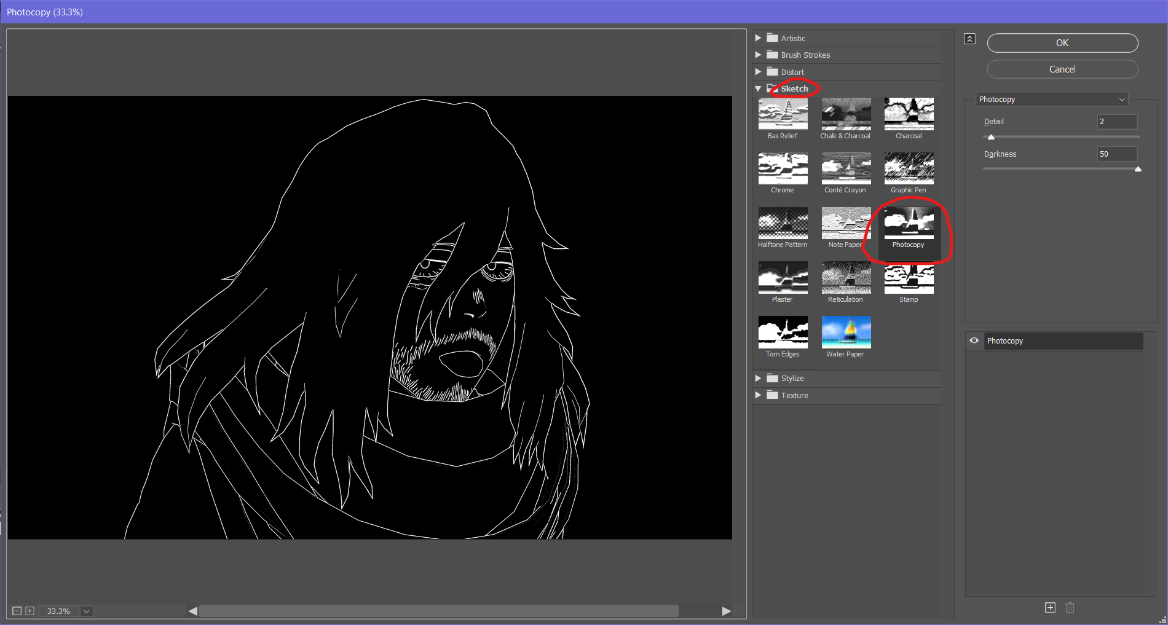Choose the Charcoal sketch filter
The image size is (1168, 625).
pyautogui.click(x=909, y=114)
